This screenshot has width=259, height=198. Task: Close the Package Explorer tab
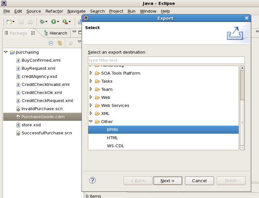(x=33, y=33)
